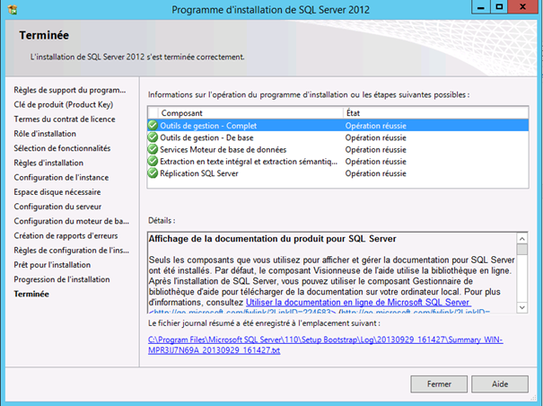Click green check icon for Réplication SQL Server
The width and height of the screenshot is (543, 406).
coord(153,173)
